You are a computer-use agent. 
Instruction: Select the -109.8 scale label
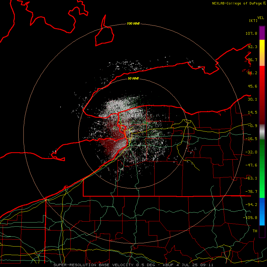[250, 218]
